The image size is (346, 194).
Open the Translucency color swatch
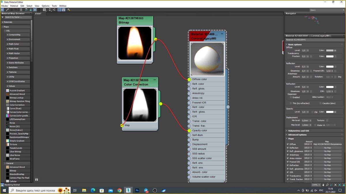tap(330, 56)
